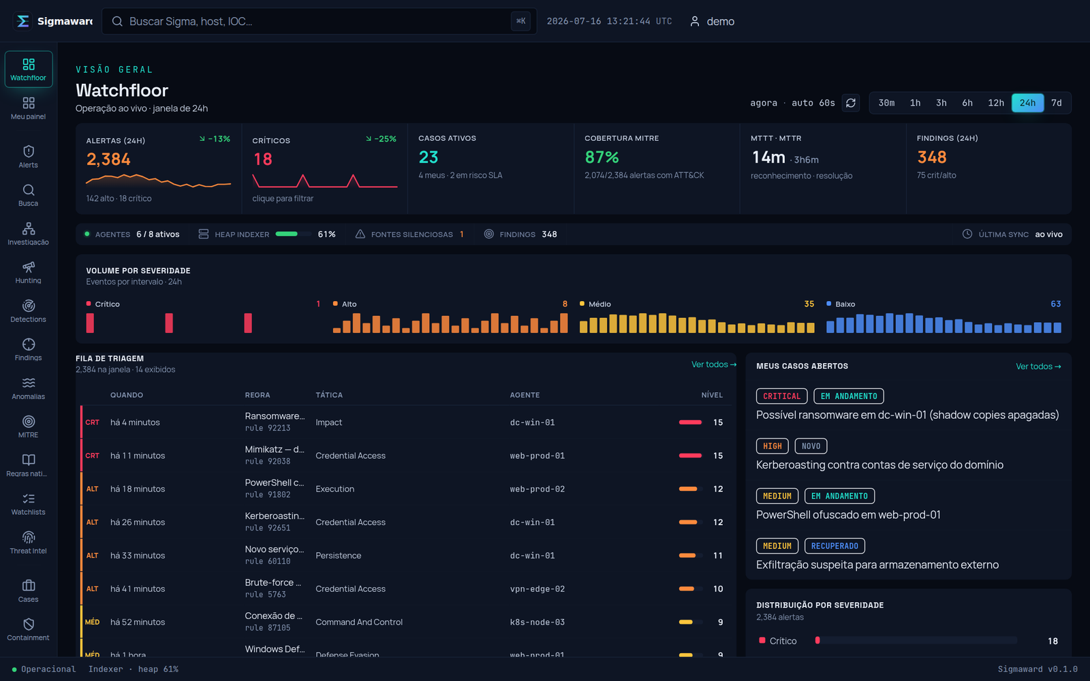Open Ver todos link in Fila de triagem
Image resolution: width=1090 pixels, height=681 pixels.
point(714,364)
